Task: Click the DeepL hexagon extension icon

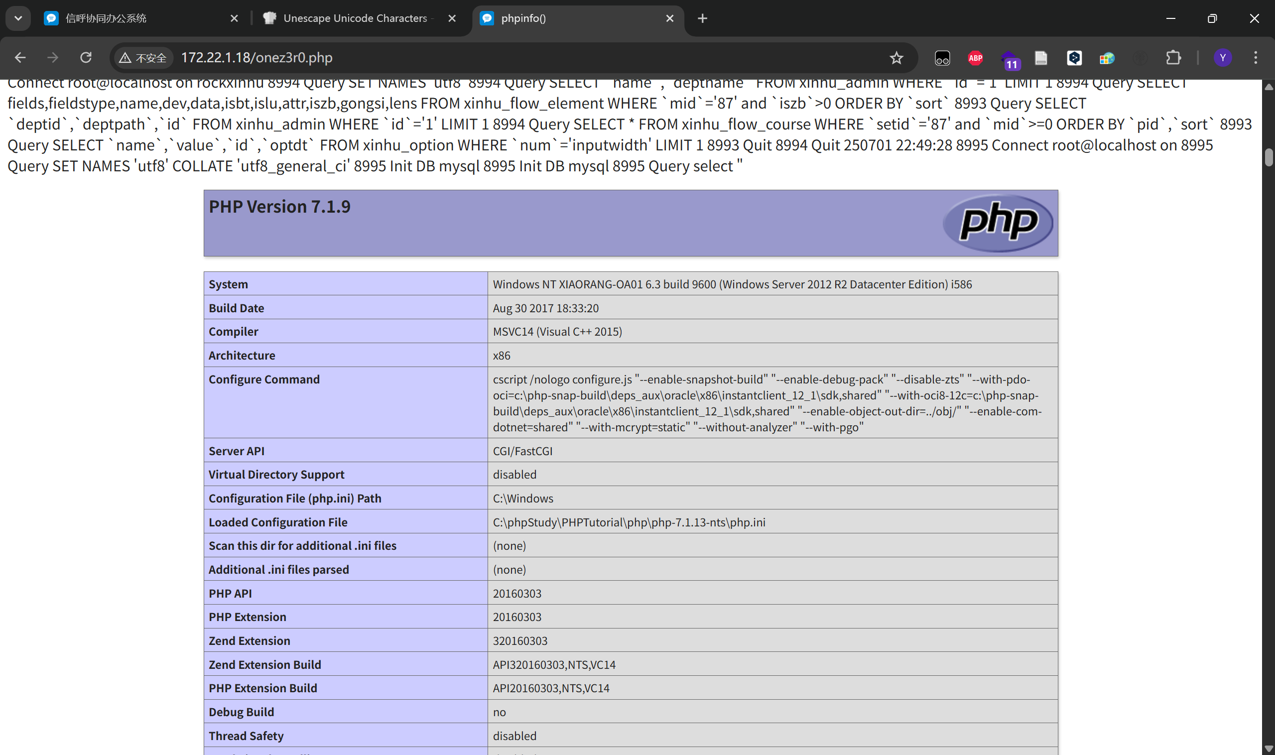Action: [1073, 58]
